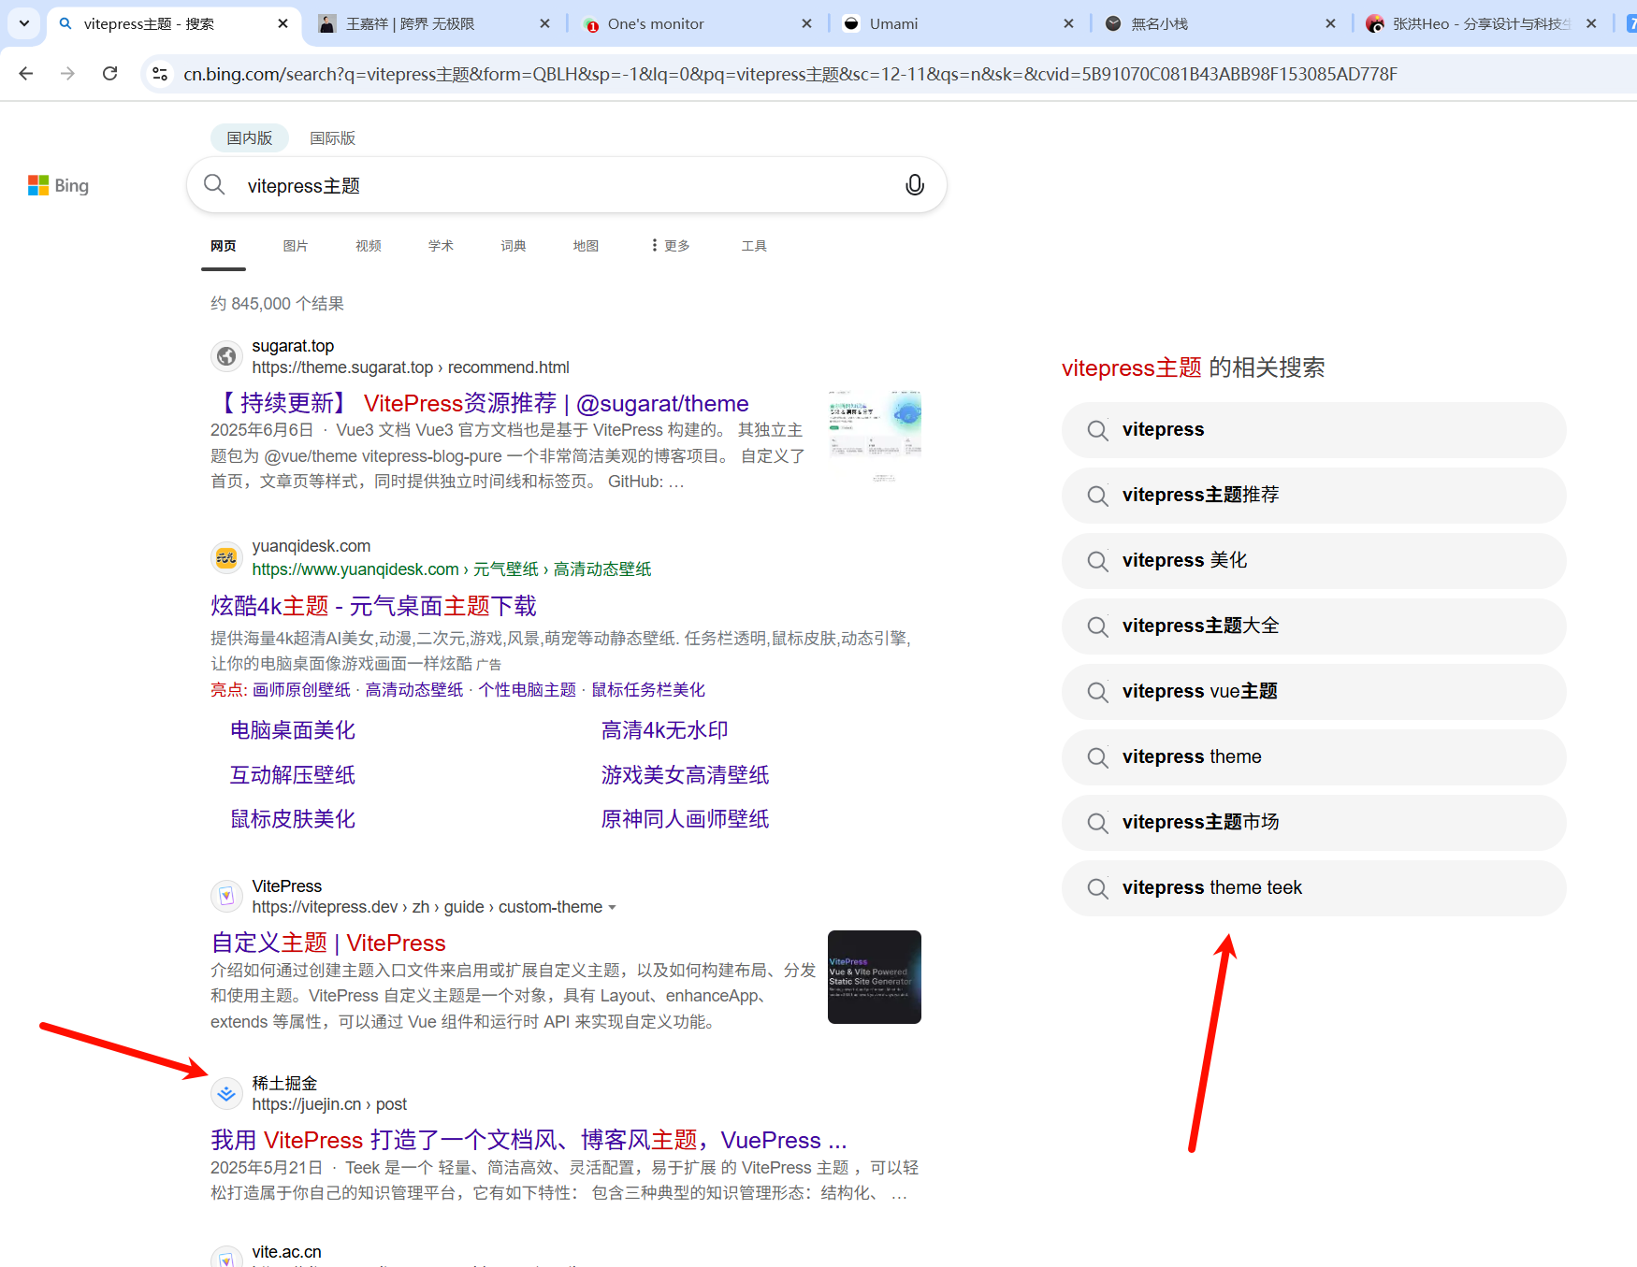Image resolution: width=1637 pixels, height=1267 pixels.
Task: Click the sugarat.top globe favicon
Action: tap(226, 356)
